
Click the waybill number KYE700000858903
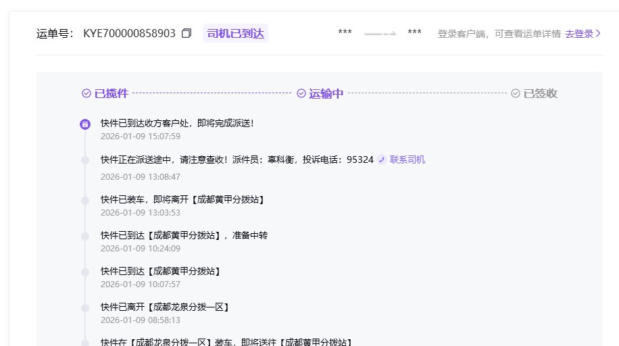(x=129, y=33)
